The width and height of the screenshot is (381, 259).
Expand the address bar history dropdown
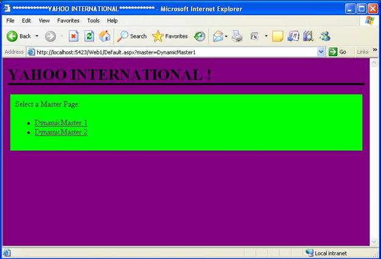pos(321,52)
